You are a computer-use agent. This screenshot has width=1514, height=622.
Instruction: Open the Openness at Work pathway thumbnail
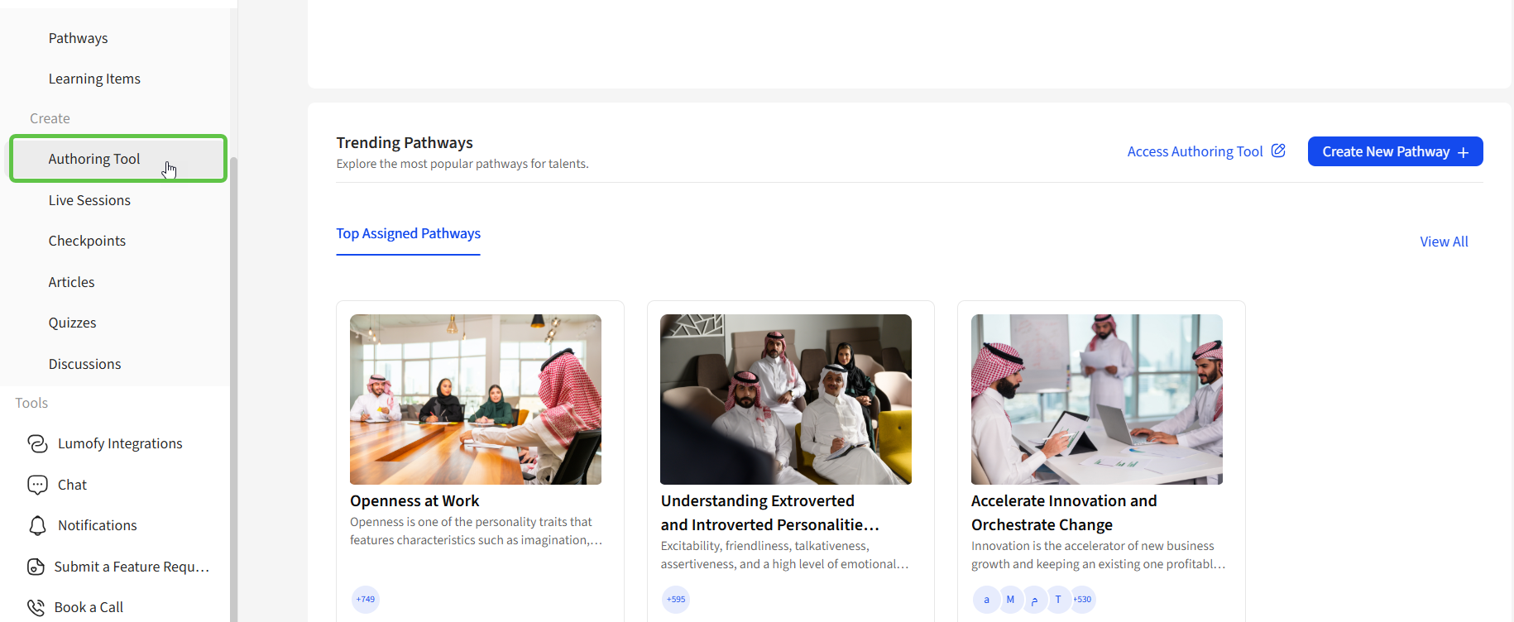pyautogui.click(x=475, y=399)
